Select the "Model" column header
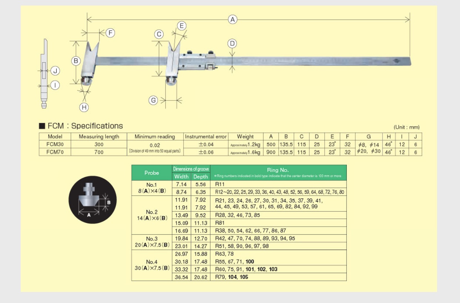 55,137
